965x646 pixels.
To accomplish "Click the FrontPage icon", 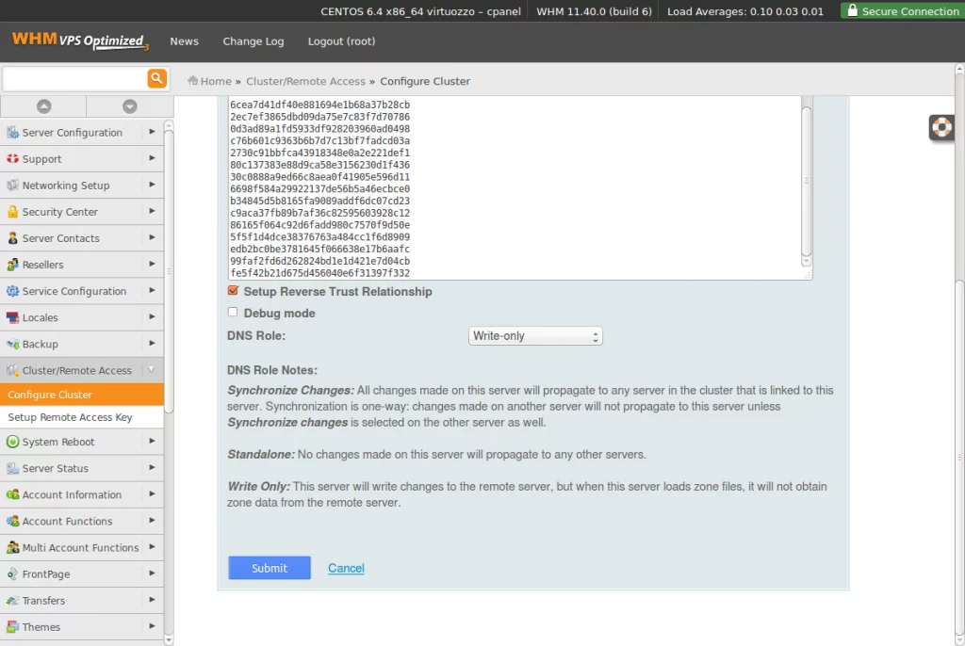I will coord(12,574).
